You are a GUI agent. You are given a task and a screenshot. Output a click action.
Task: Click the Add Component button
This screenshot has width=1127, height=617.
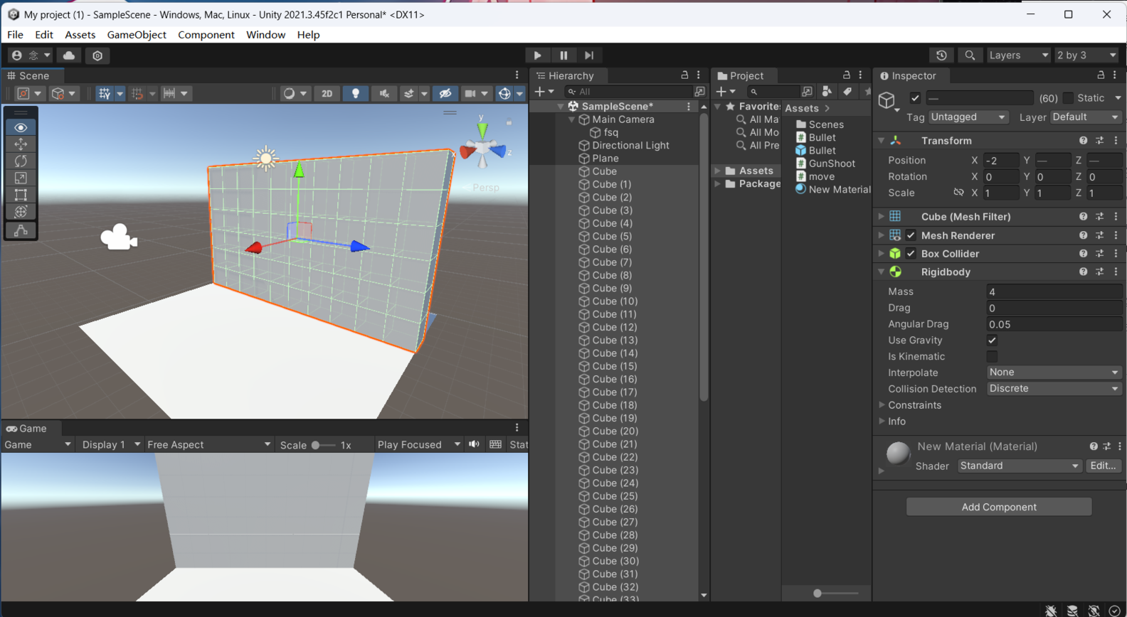pos(998,507)
